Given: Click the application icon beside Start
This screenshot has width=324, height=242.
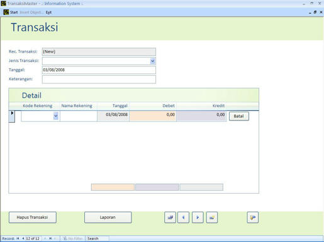Looking at the screenshot, I should (x=6, y=12).
